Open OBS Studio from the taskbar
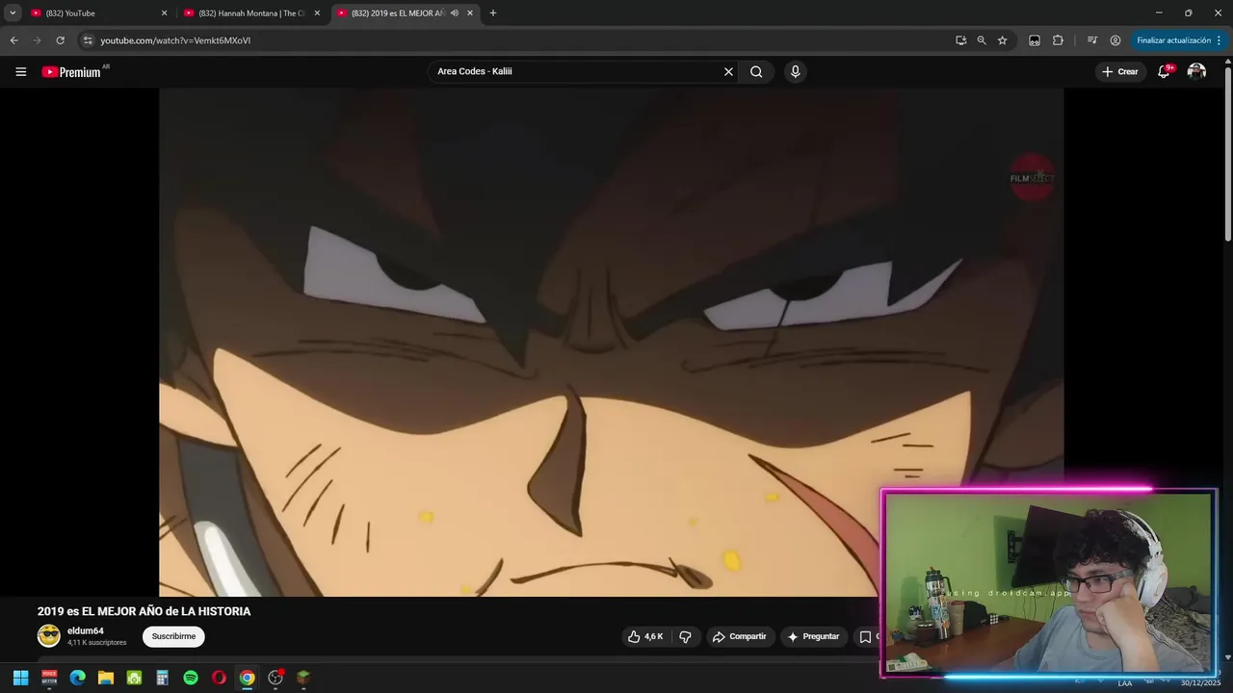This screenshot has width=1233, height=693. (x=275, y=678)
